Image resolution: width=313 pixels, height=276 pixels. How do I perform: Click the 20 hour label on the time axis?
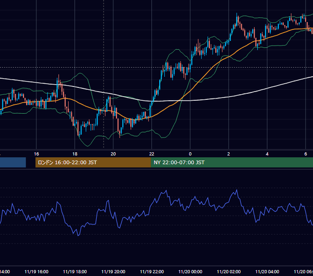(x=113, y=154)
